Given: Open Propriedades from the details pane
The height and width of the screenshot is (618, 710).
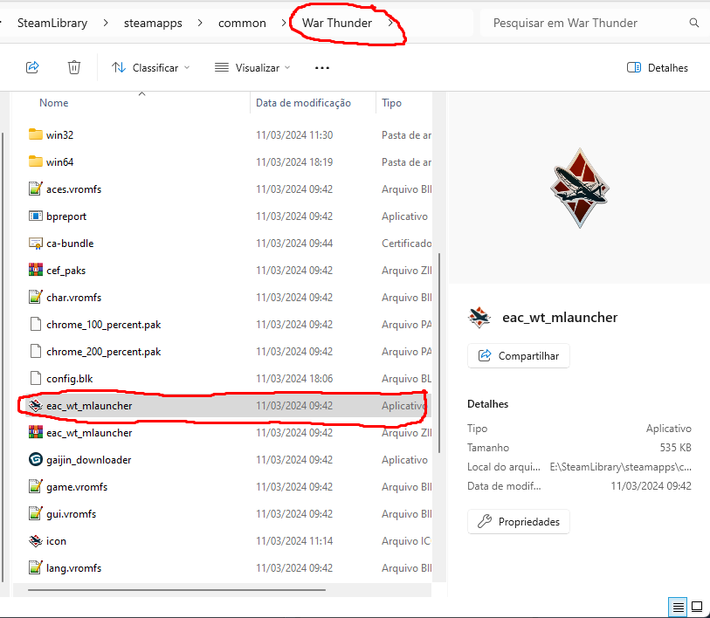Looking at the screenshot, I should [x=519, y=522].
